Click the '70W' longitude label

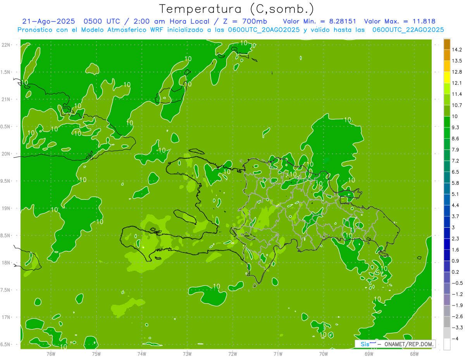point(324,354)
